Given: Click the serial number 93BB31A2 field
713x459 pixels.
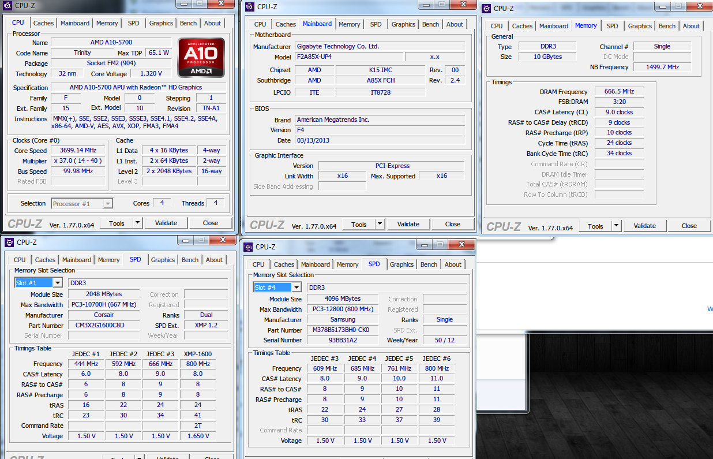Looking at the screenshot, I should (x=343, y=340).
